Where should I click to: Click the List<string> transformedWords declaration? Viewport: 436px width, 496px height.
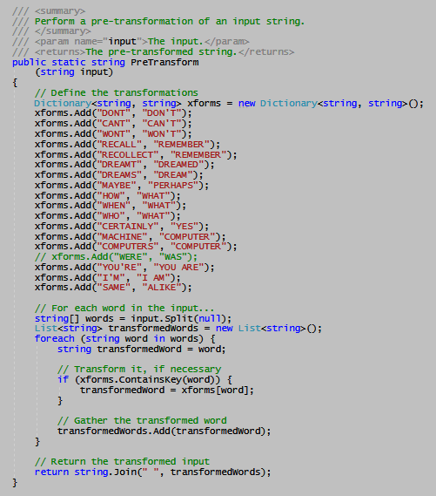tap(178, 328)
